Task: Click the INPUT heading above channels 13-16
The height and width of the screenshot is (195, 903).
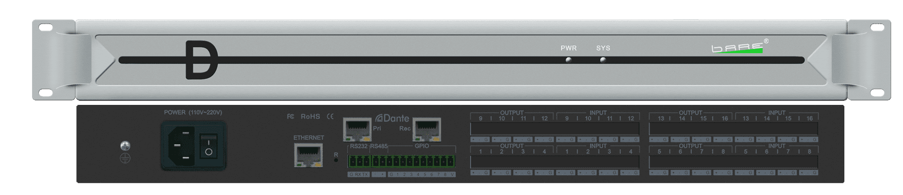Action: [776, 113]
